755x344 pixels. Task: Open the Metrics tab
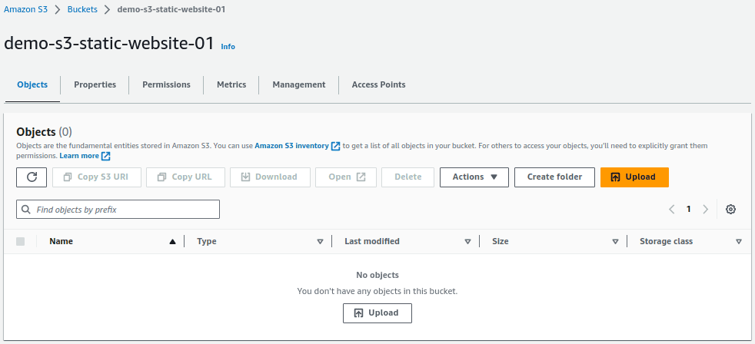point(231,84)
